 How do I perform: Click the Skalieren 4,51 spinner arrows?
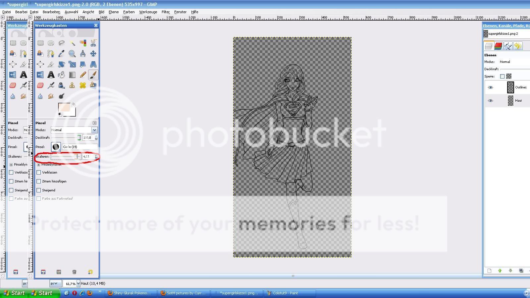(96, 157)
